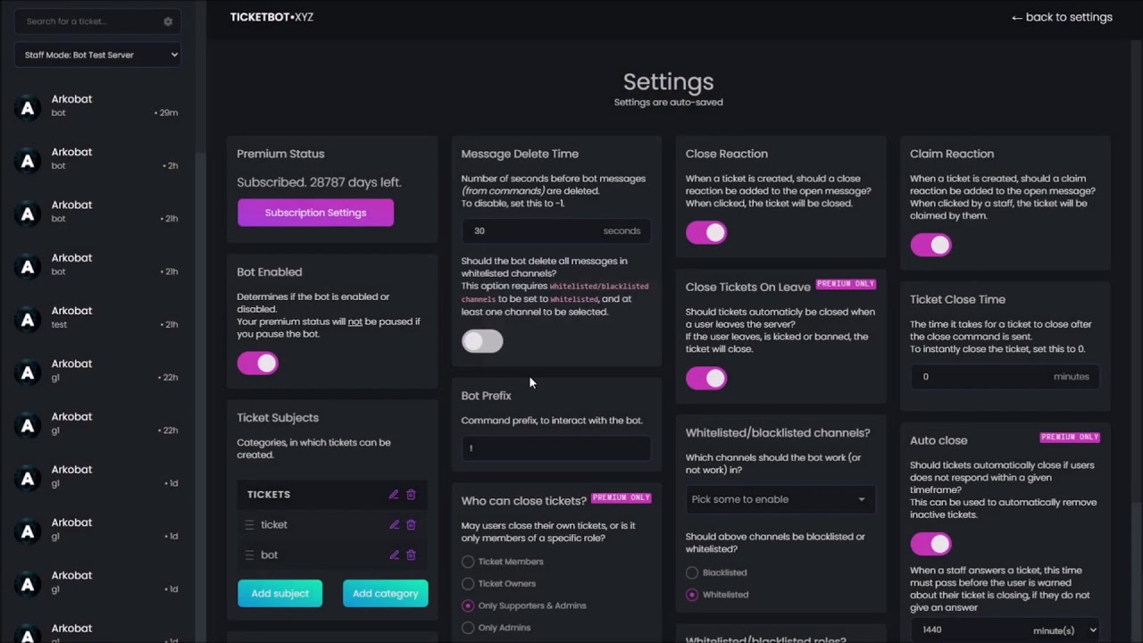Click the Ticket Close Time minutes field
The image size is (1143, 643).
point(1005,377)
